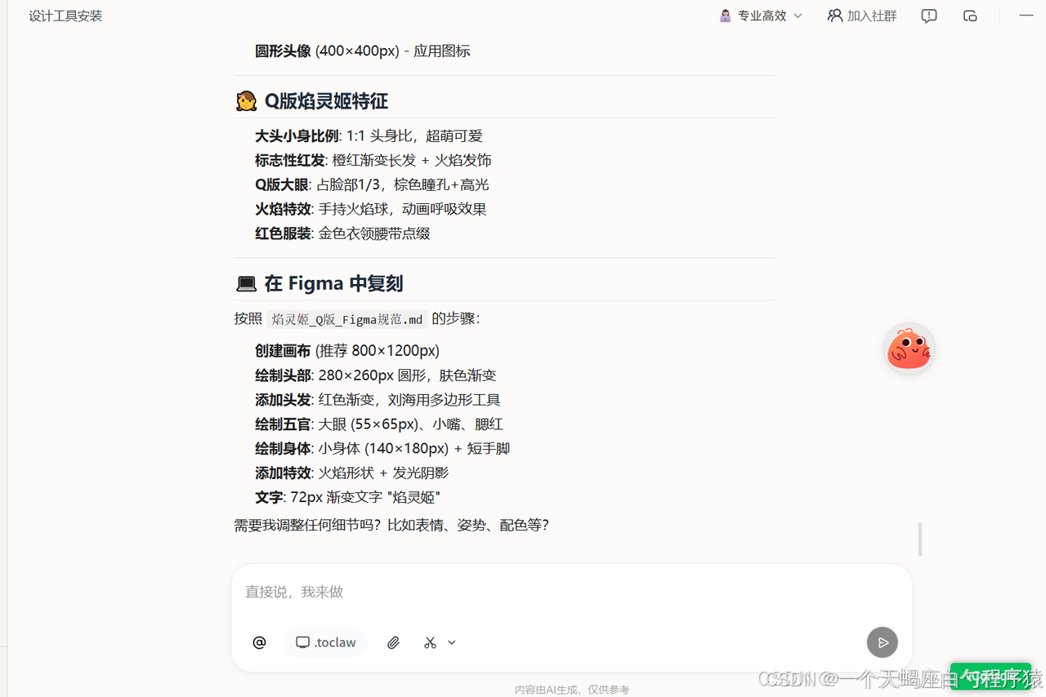Screen dimensions: 1046x697
Task: Click the @ mention icon
Action: pos(259,642)
